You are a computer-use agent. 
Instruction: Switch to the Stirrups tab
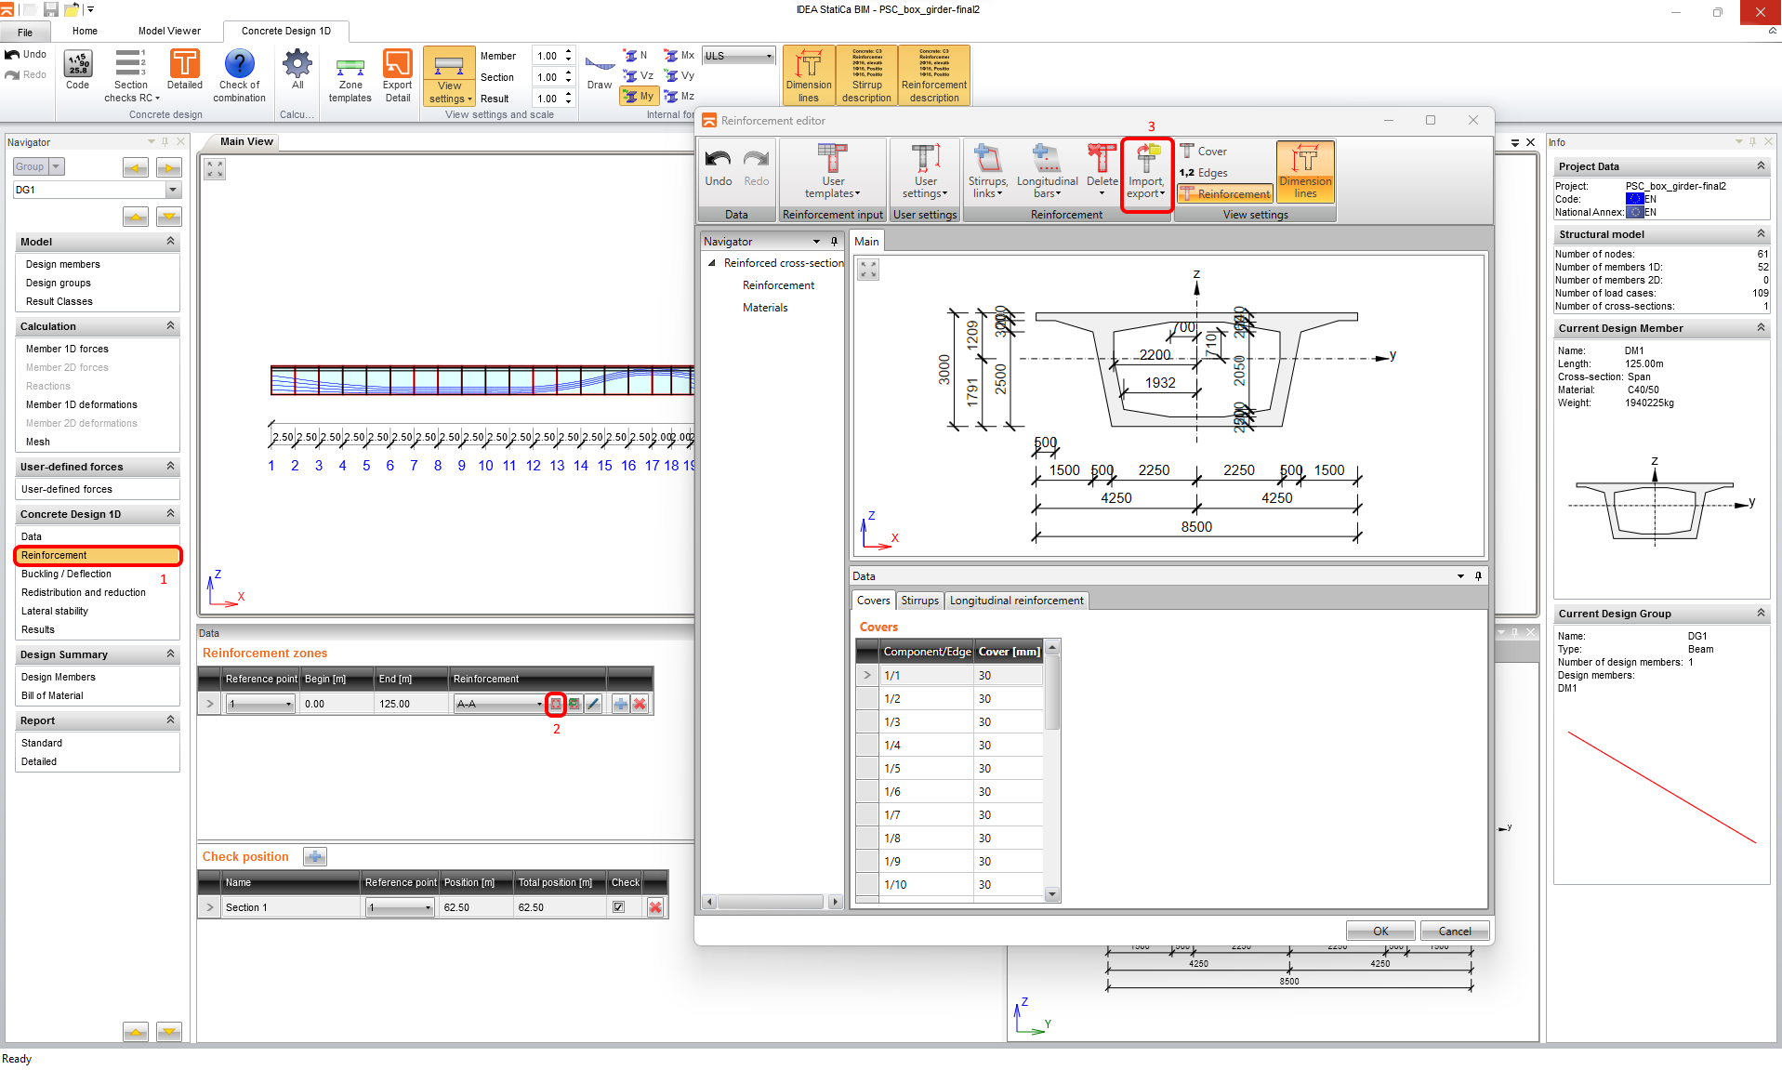[919, 601]
